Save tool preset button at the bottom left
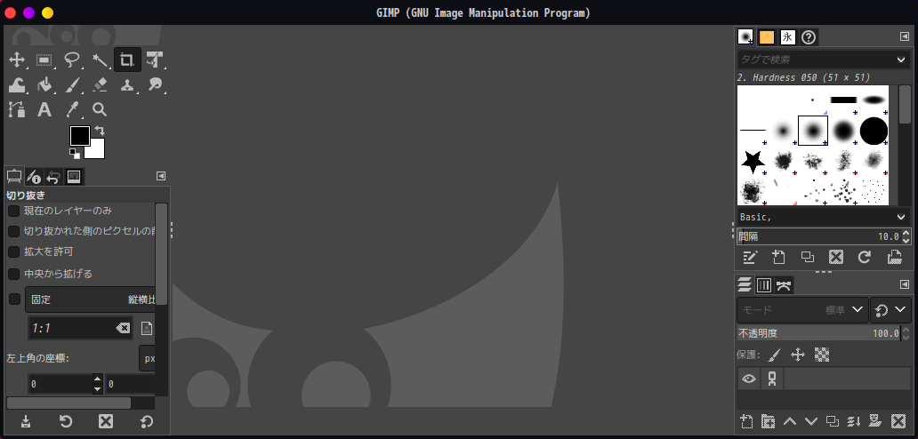918x439 pixels. [x=26, y=421]
